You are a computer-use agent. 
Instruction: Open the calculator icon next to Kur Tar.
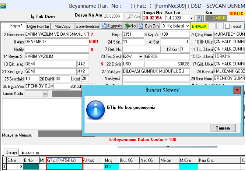(x=200, y=18)
